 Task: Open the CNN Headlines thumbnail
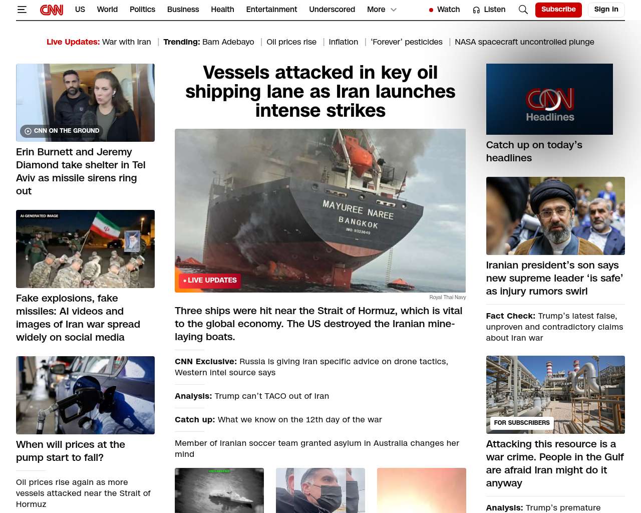(x=549, y=99)
